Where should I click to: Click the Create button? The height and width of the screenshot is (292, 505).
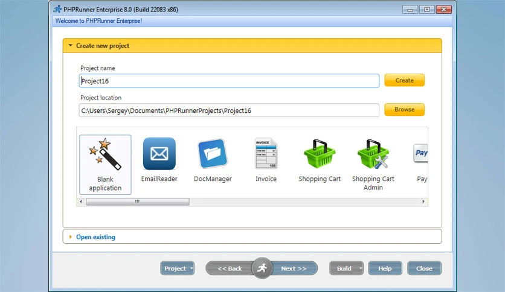click(x=405, y=80)
